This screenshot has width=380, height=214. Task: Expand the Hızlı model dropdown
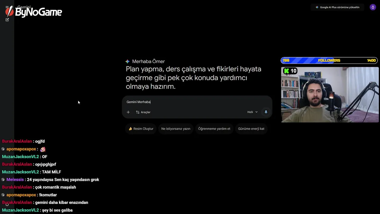click(252, 112)
